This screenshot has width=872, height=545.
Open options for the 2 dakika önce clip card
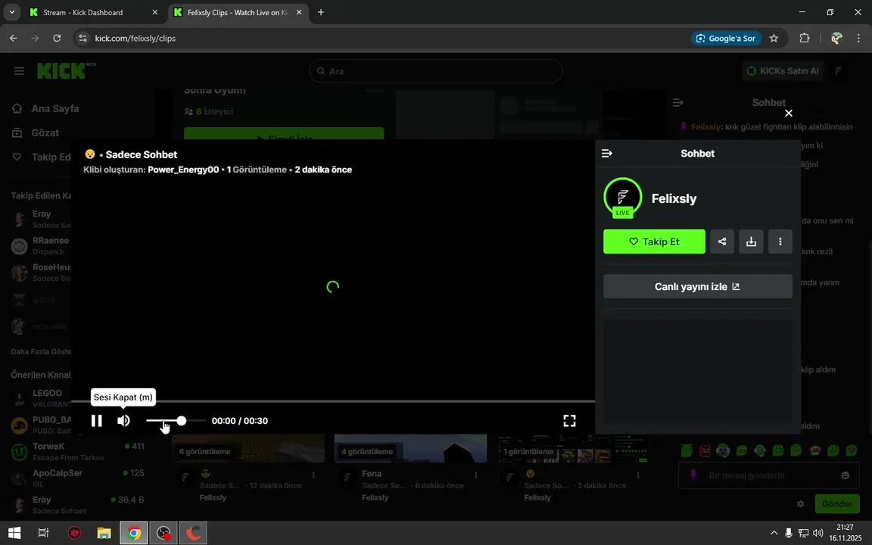pyautogui.click(x=638, y=475)
